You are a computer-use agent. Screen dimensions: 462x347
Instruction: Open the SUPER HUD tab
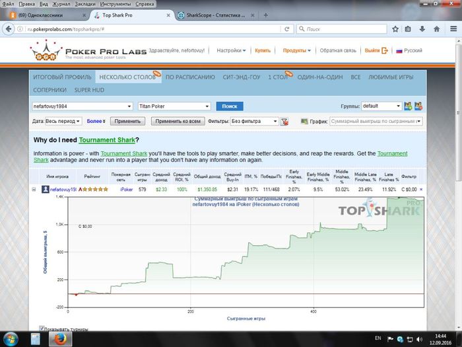(89, 90)
